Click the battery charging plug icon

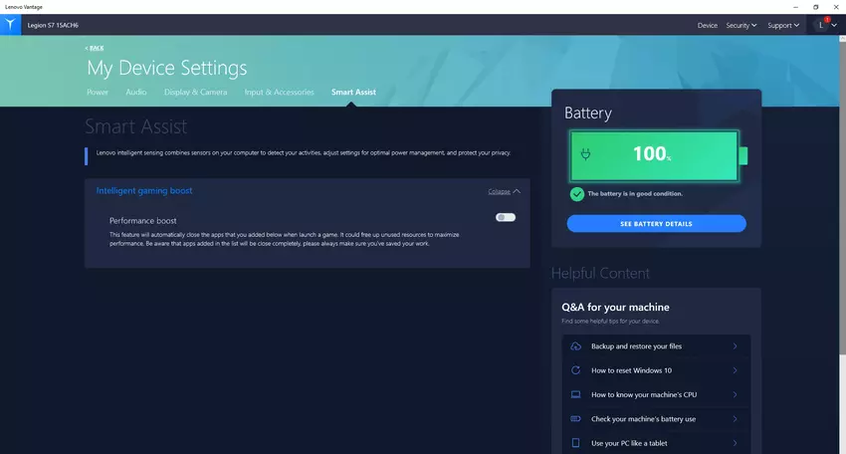coord(588,155)
